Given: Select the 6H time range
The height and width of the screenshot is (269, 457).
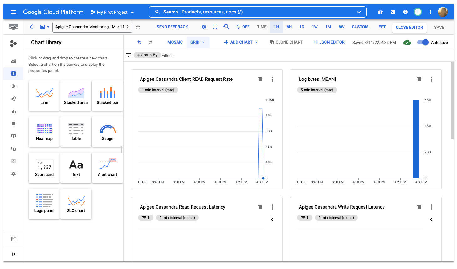Looking at the screenshot, I should [289, 27].
